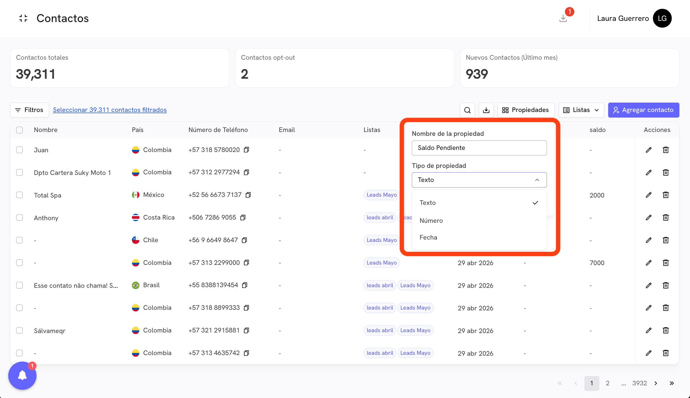The width and height of the screenshot is (690, 398).
Task: Collapse the Tipo de propiedad dropdown
Action: point(479,180)
